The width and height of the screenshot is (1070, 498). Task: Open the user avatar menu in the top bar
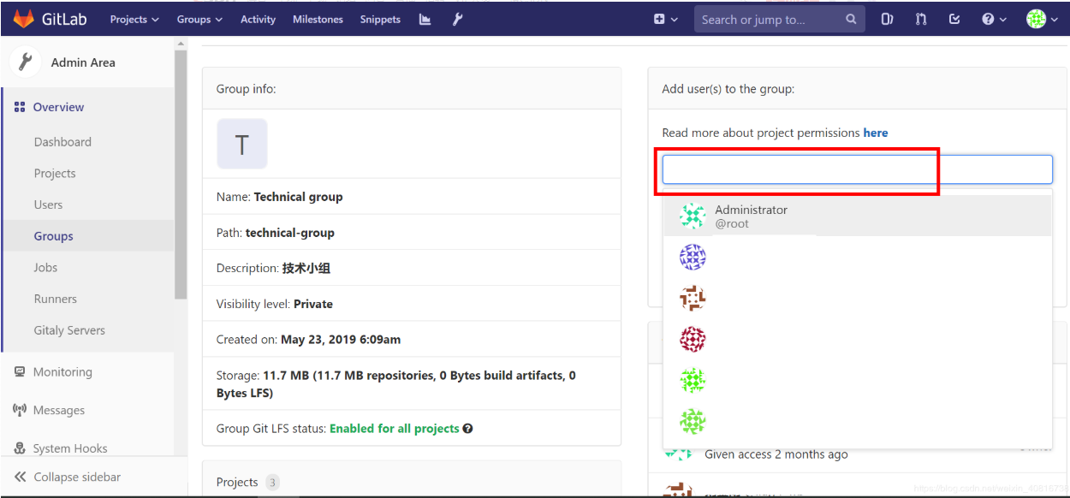(x=1043, y=19)
